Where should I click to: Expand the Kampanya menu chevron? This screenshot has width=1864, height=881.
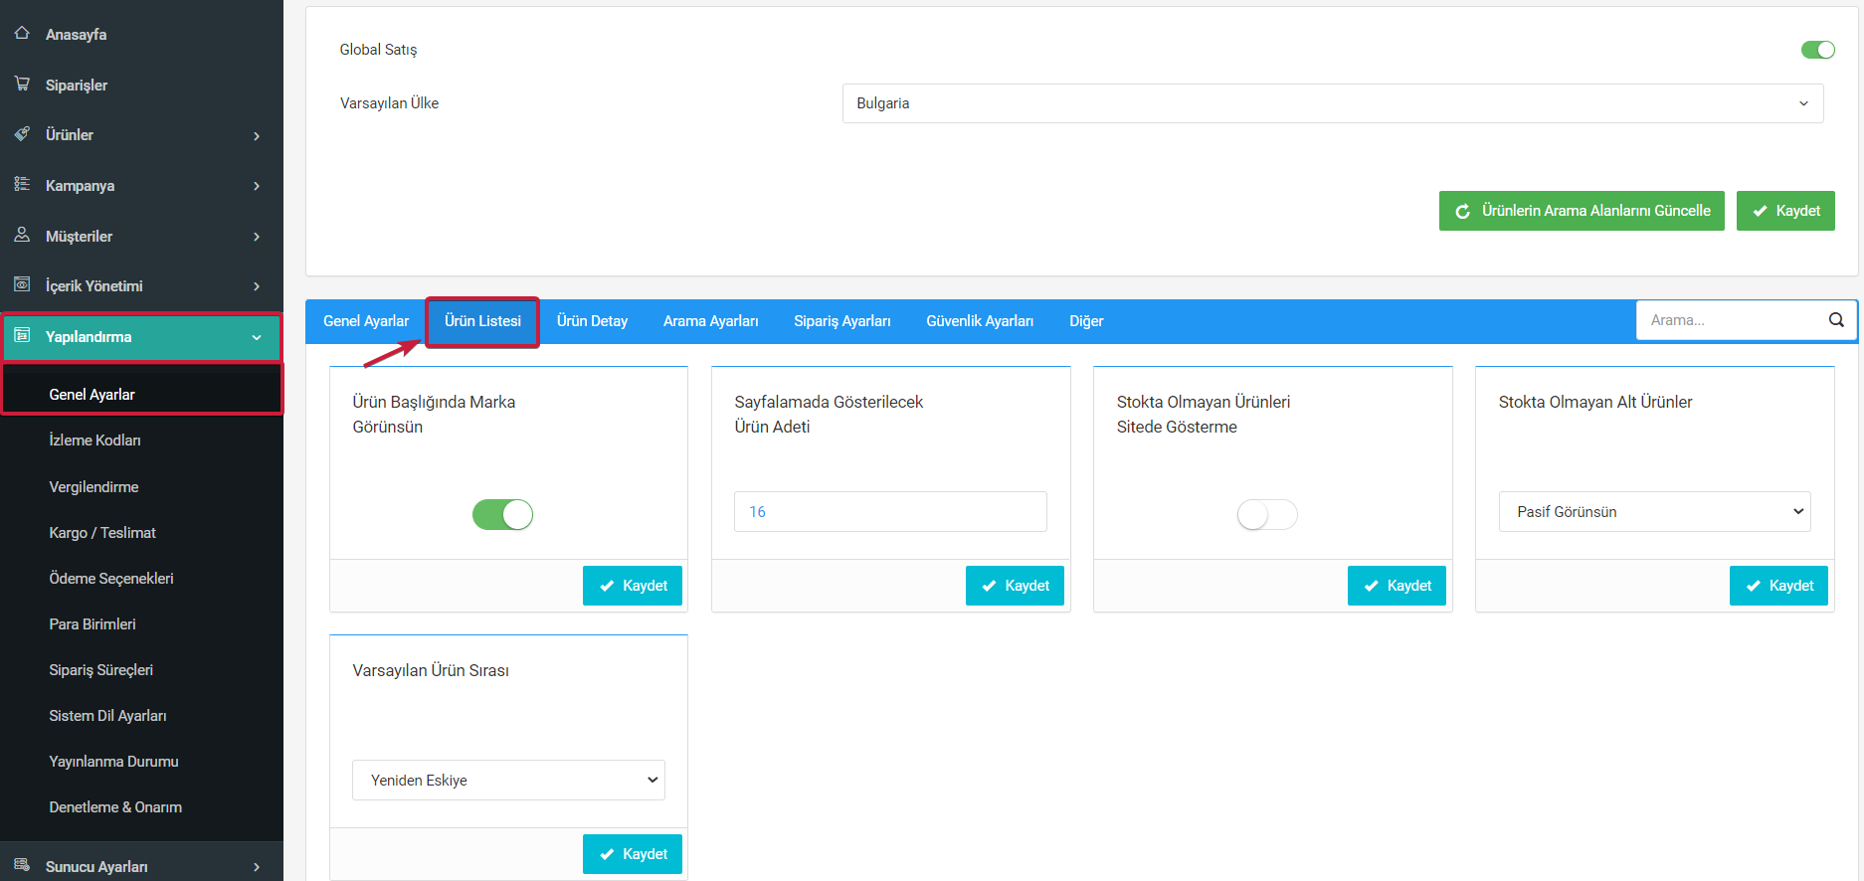coord(257,186)
